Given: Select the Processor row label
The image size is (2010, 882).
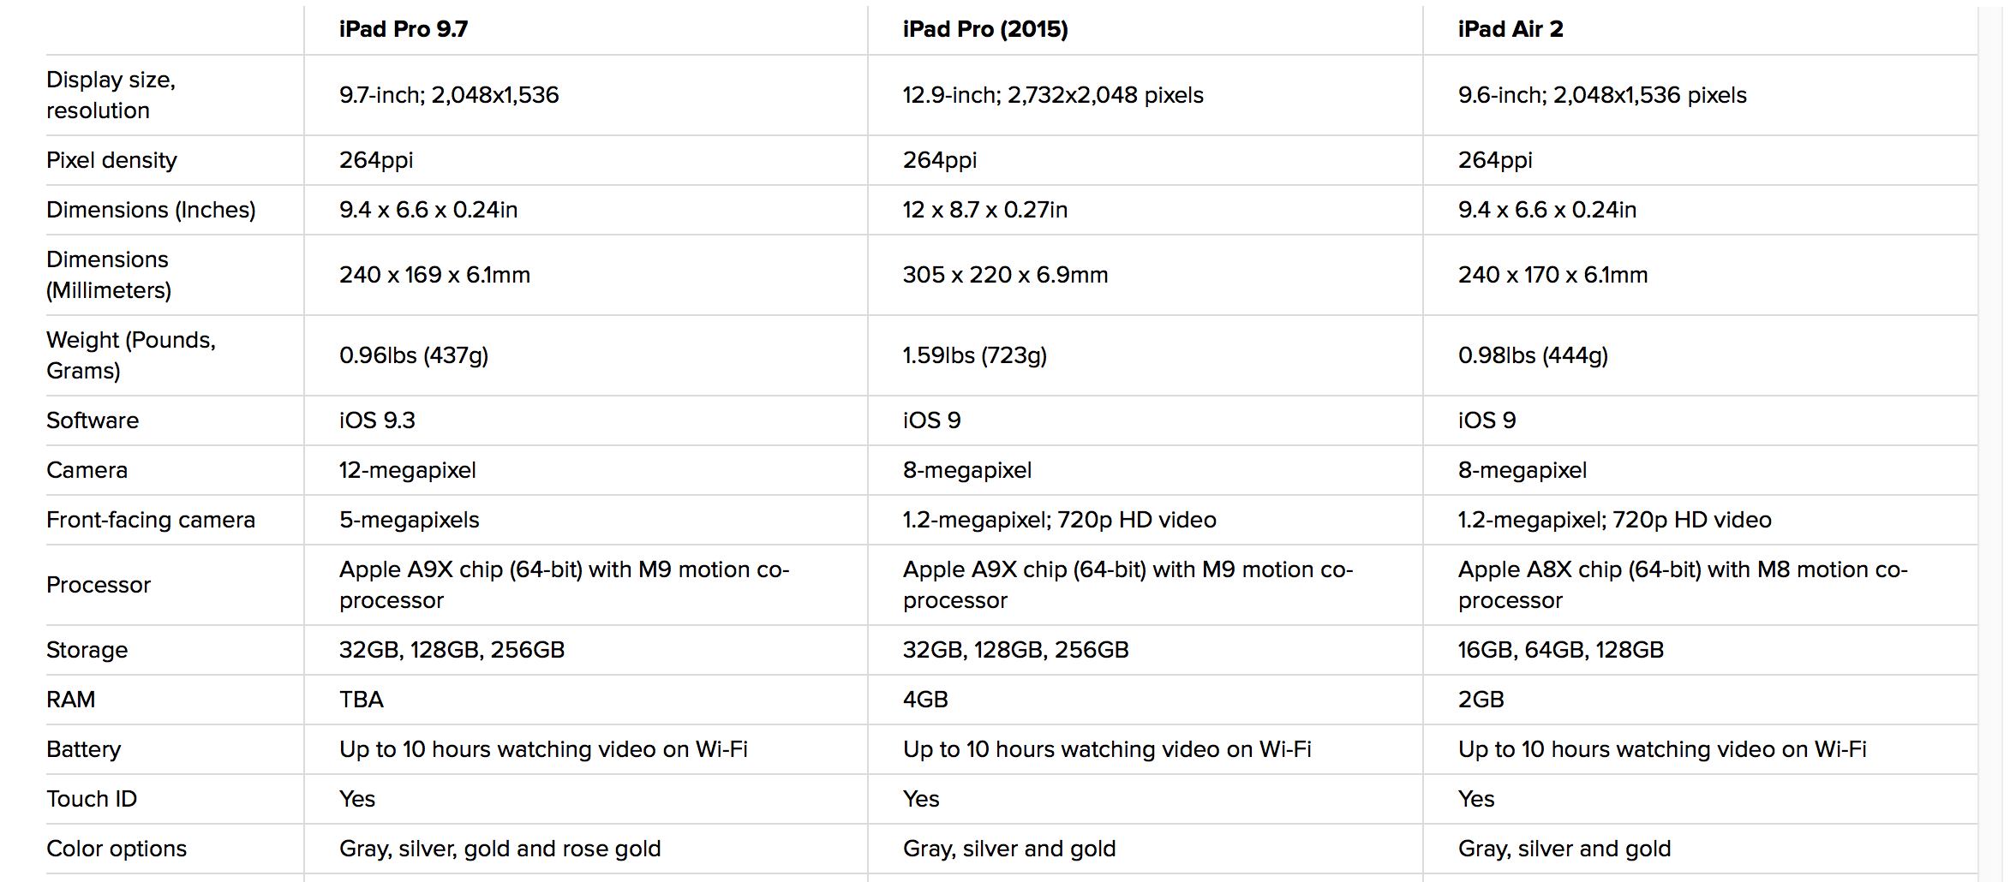Looking at the screenshot, I should 99,585.
